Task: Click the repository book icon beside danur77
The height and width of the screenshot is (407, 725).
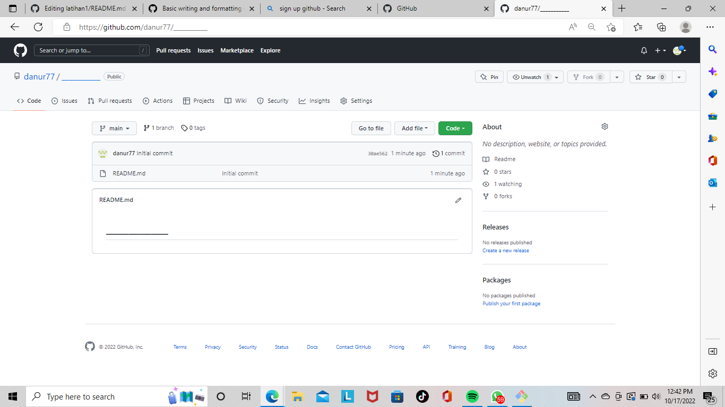Action: [x=16, y=76]
